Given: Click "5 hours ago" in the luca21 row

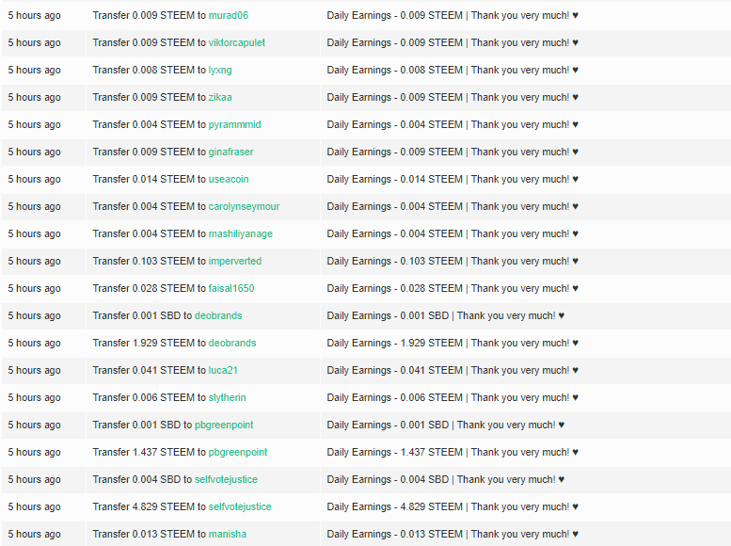Looking at the screenshot, I should (34, 371).
